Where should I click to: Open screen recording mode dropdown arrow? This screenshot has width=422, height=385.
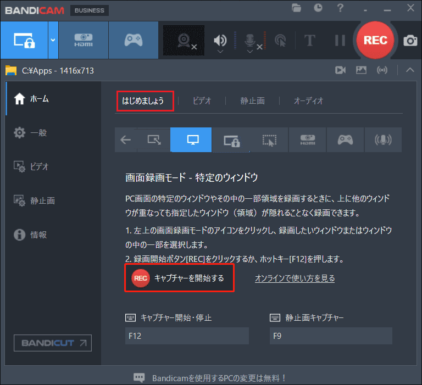pyautogui.click(x=53, y=40)
